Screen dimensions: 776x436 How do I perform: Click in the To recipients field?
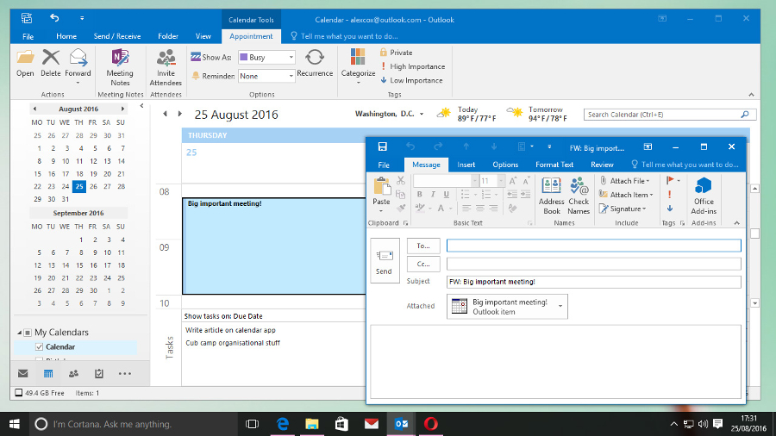(x=593, y=246)
